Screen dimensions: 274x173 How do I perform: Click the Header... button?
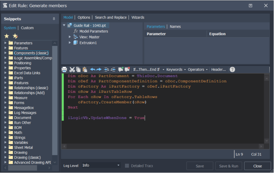click(218, 69)
